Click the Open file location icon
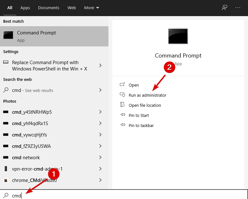This screenshot has width=248, height=199. click(122, 105)
